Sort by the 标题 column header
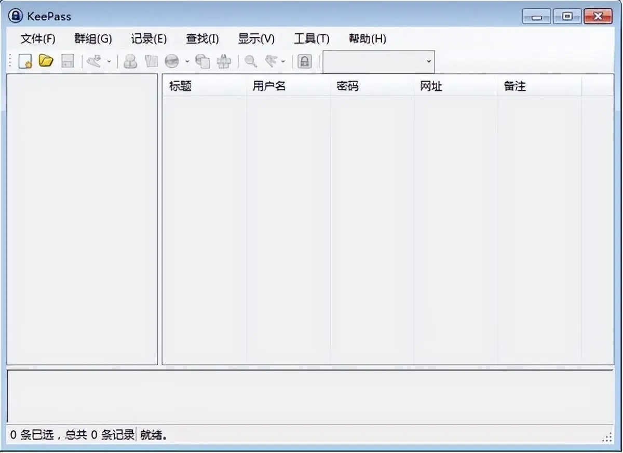The width and height of the screenshot is (623, 453). tap(205, 86)
